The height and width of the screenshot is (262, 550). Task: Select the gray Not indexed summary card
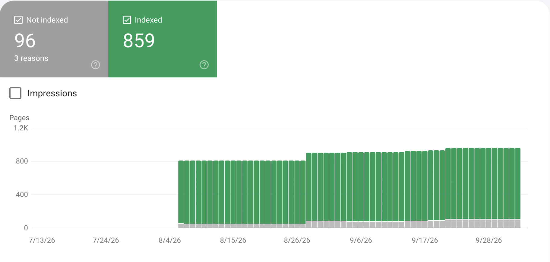[x=54, y=39]
